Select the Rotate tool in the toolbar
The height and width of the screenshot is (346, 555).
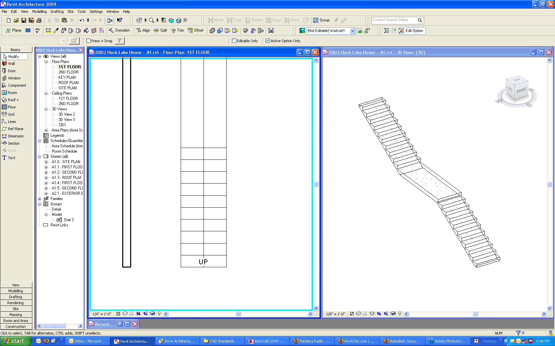pyautogui.click(x=254, y=20)
